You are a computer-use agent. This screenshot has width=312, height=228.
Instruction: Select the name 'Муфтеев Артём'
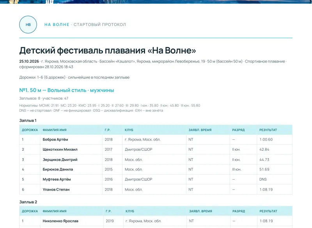57,179
